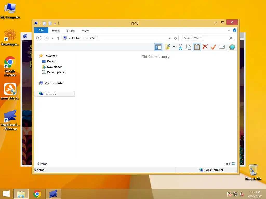Click Network in the address breadcrumb
The width and height of the screenshot is (266, 199).
[x=78, y=38]
